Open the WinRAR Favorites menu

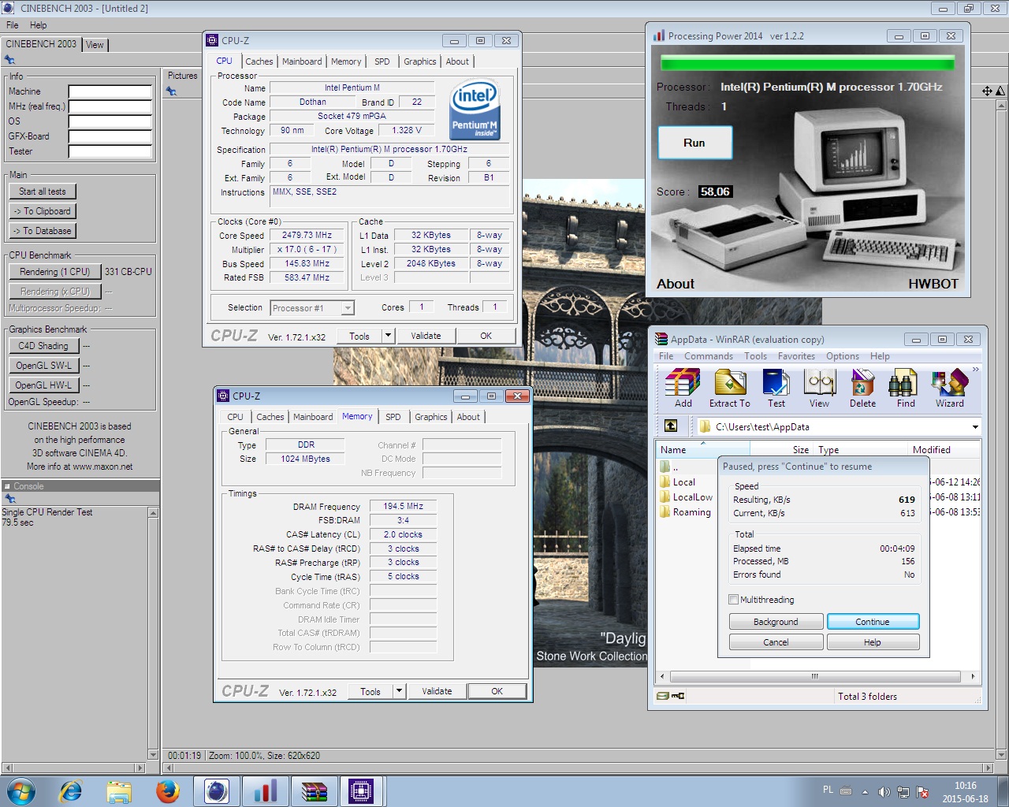click(796, 356)
